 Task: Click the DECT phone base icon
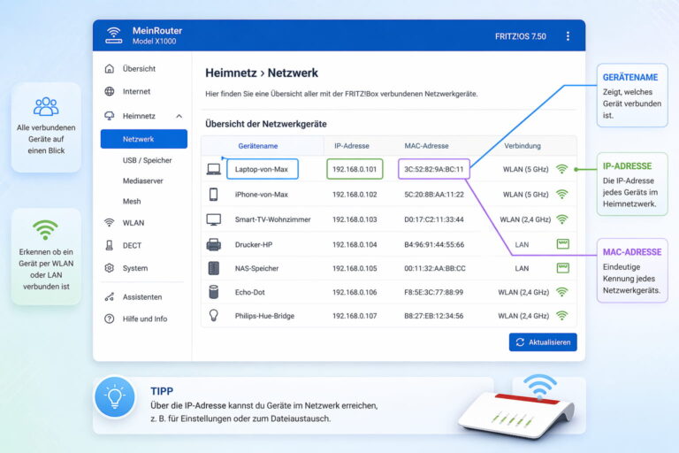pyautogui.click(x=110, y=245)
